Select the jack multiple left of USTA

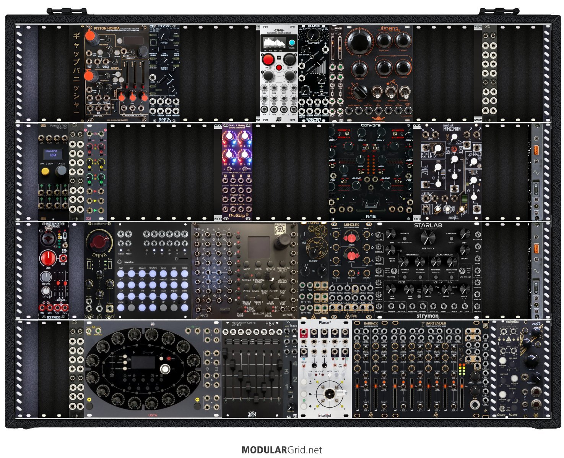click(76, 369)
